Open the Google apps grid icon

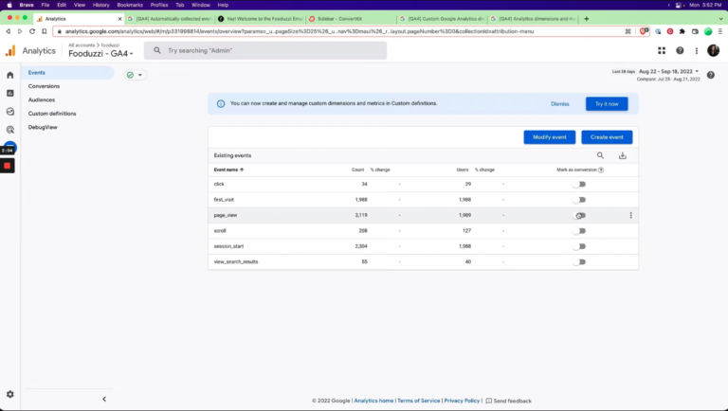pos(662,50)
